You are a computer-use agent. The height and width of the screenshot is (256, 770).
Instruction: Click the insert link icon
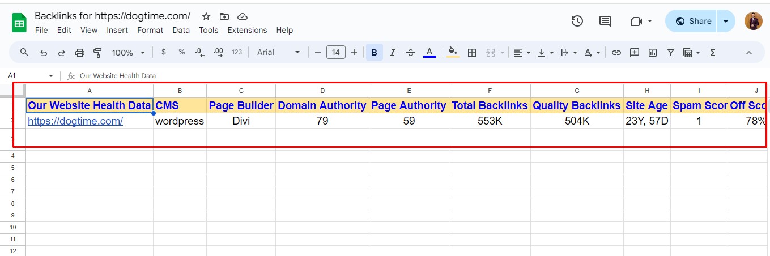(616, 53)
